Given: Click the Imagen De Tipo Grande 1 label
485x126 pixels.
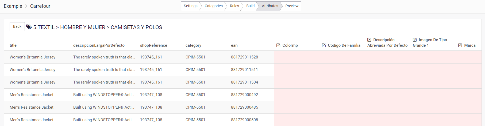Looking at the screenshot, I should tap(430, 42).
